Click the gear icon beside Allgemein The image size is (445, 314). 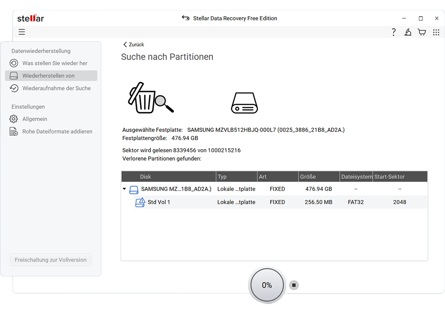click(x=14, y=119)
